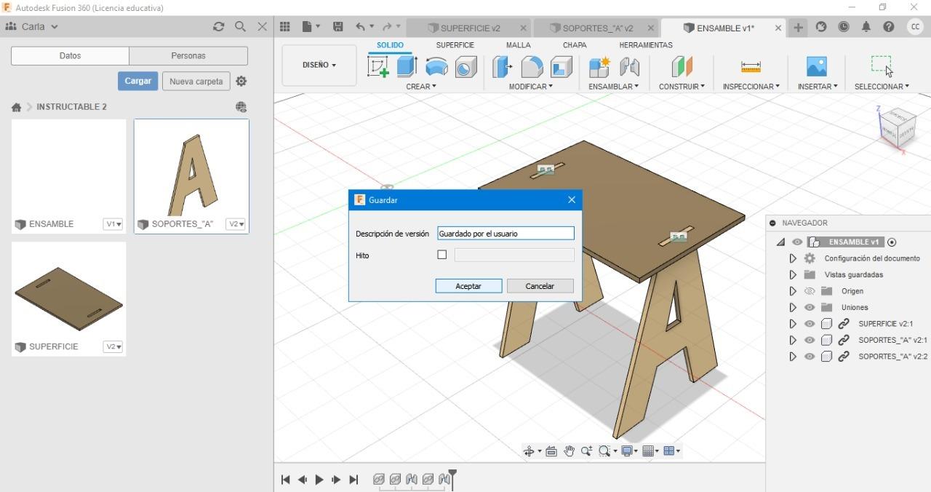Toggle visibility of Uniones folder
Viewport: 931px width, 492px height.
click(x=810, y=307)
